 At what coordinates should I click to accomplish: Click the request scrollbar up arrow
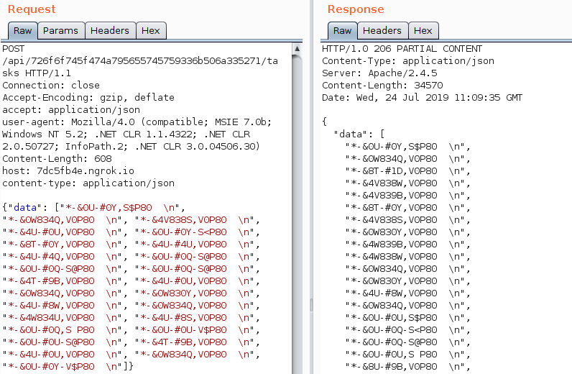coord(297,50)
